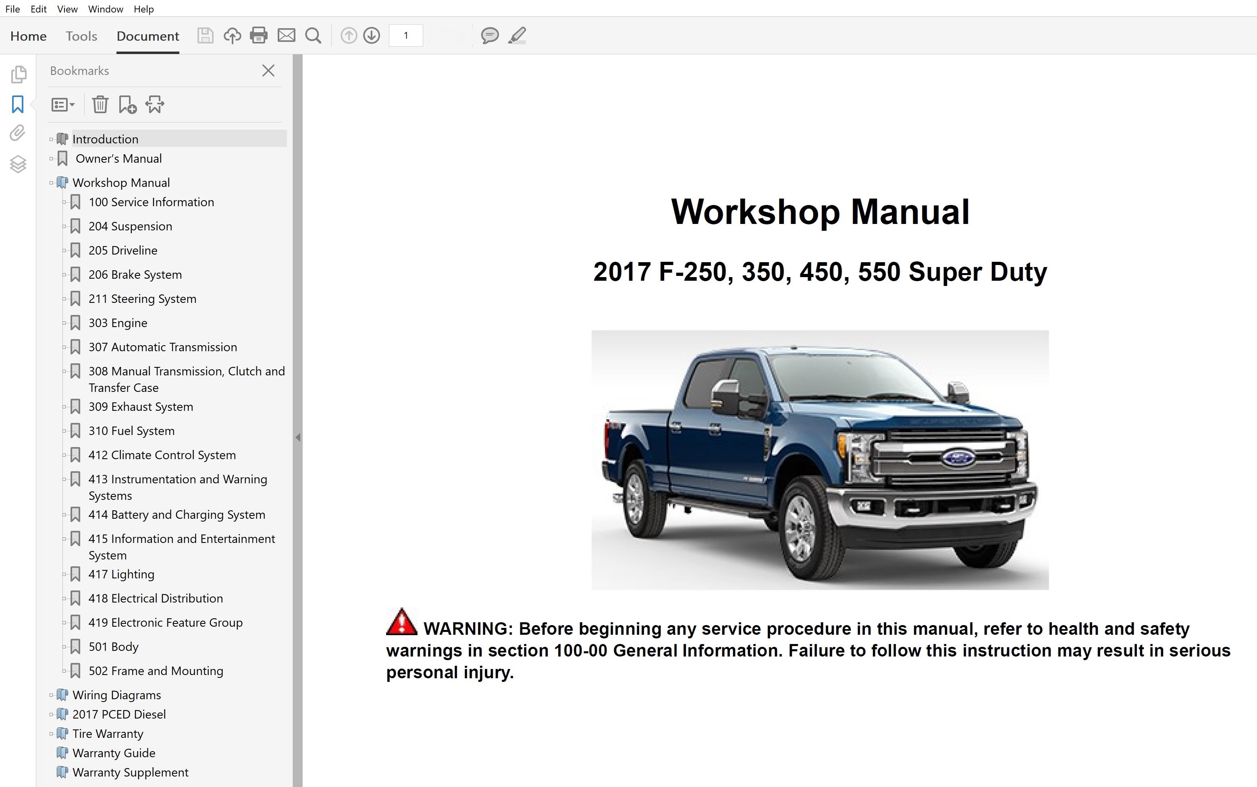Switch to the Tools tab
Image resolution: width=1257 pixels, height=787 pixels.
tap(81, 36)
